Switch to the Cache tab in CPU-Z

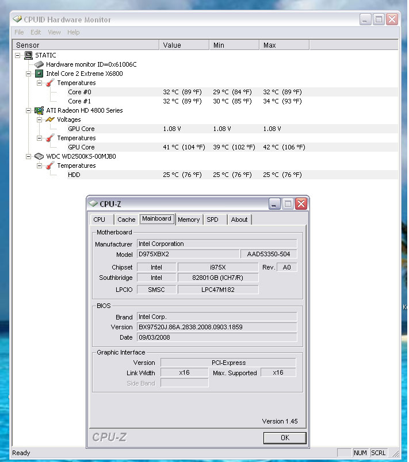click(x=126, y=220)
